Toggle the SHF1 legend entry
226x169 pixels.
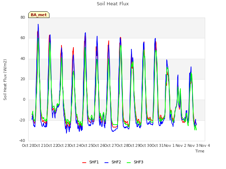(x=90, y=162)
